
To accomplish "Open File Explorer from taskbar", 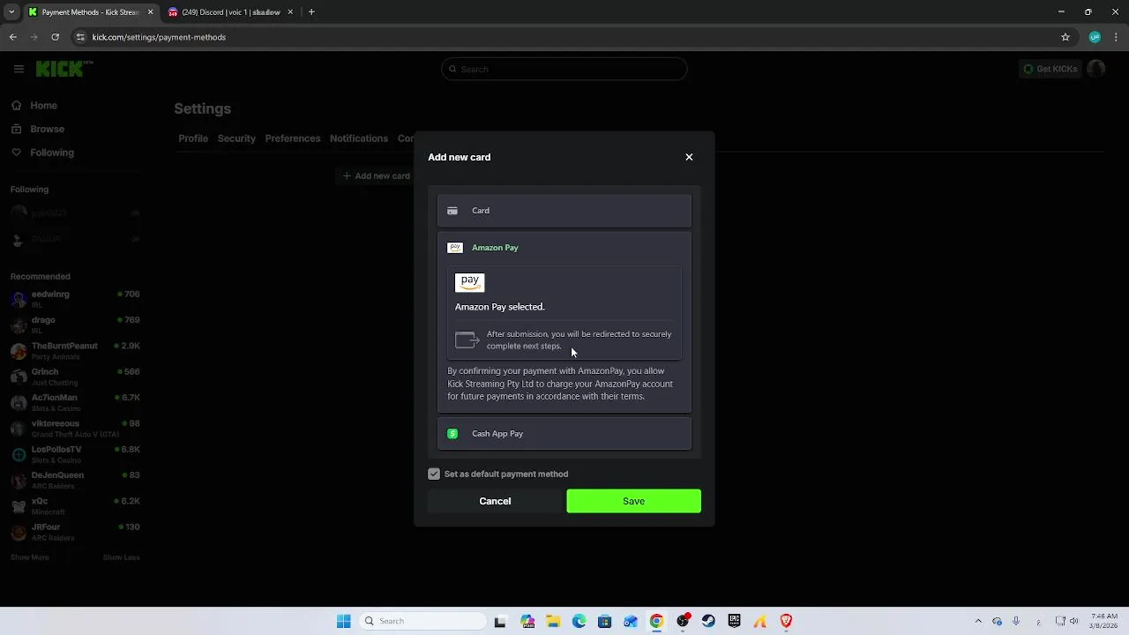I will [553, 621].
